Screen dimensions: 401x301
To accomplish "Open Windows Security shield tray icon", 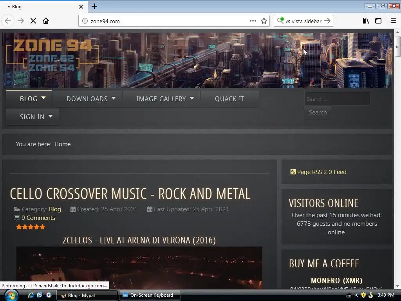I will (363, 296).
